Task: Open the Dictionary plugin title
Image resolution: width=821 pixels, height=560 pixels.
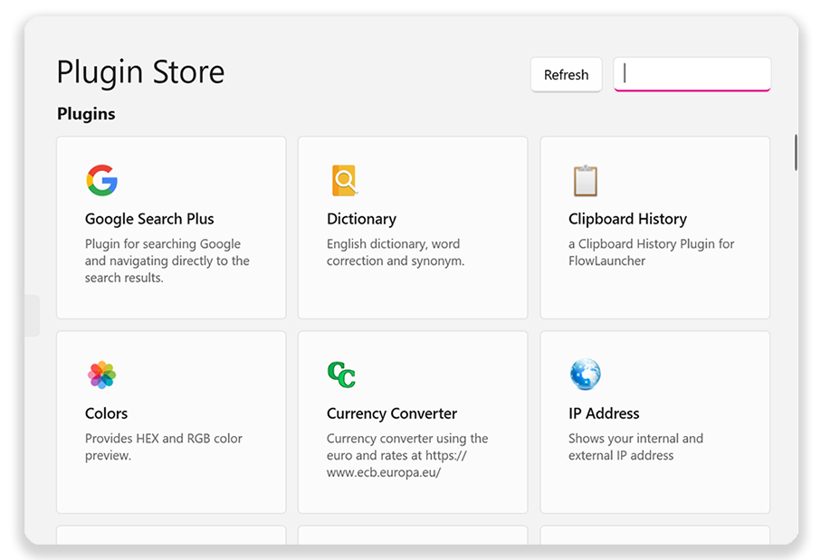Action: [361, 219]
